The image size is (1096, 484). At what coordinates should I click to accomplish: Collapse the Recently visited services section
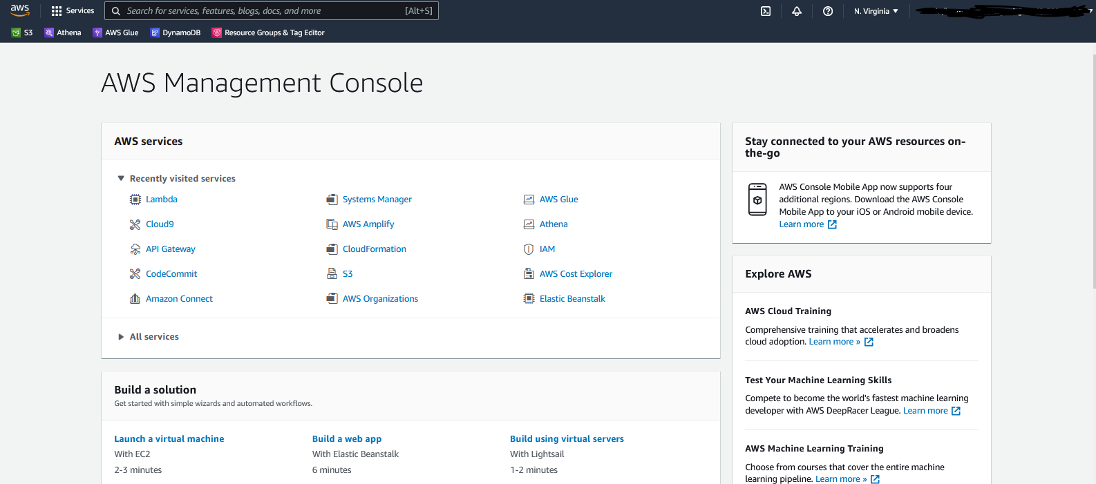[x=121, y=178]
